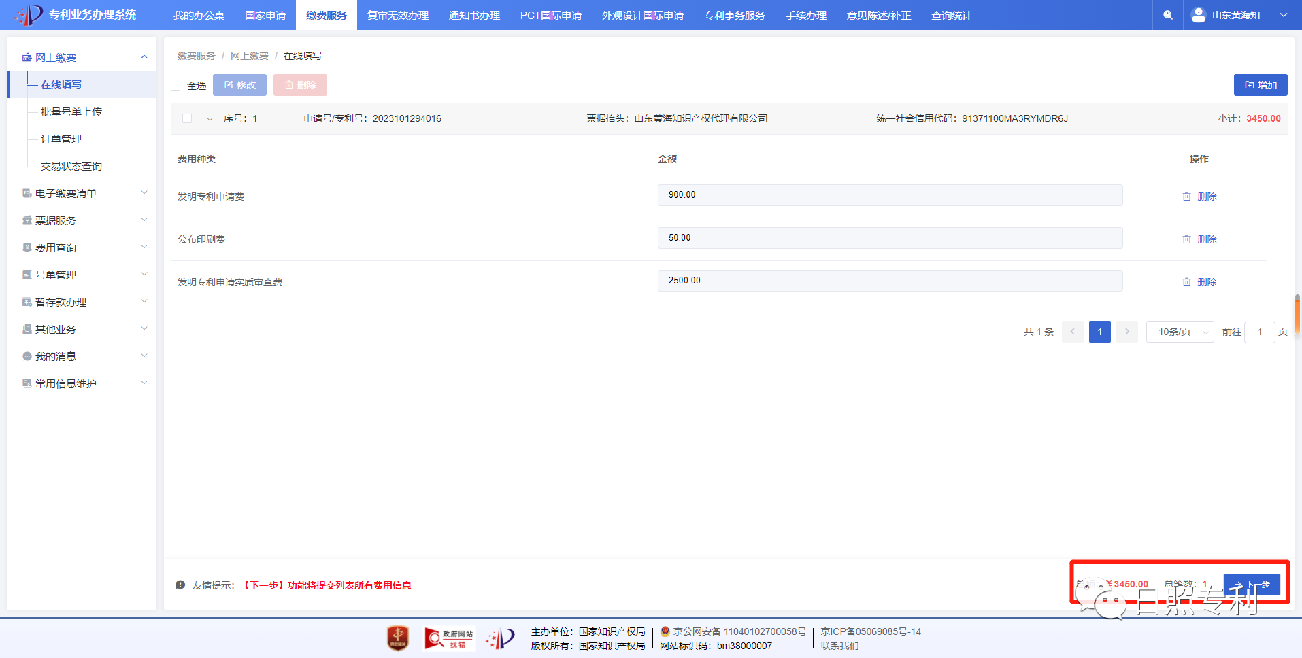This screenshot has width=1302, height=658.
Task: Expand the 票据服务 sidebar section
Action: pyautogui.click(x=144, y=220)
